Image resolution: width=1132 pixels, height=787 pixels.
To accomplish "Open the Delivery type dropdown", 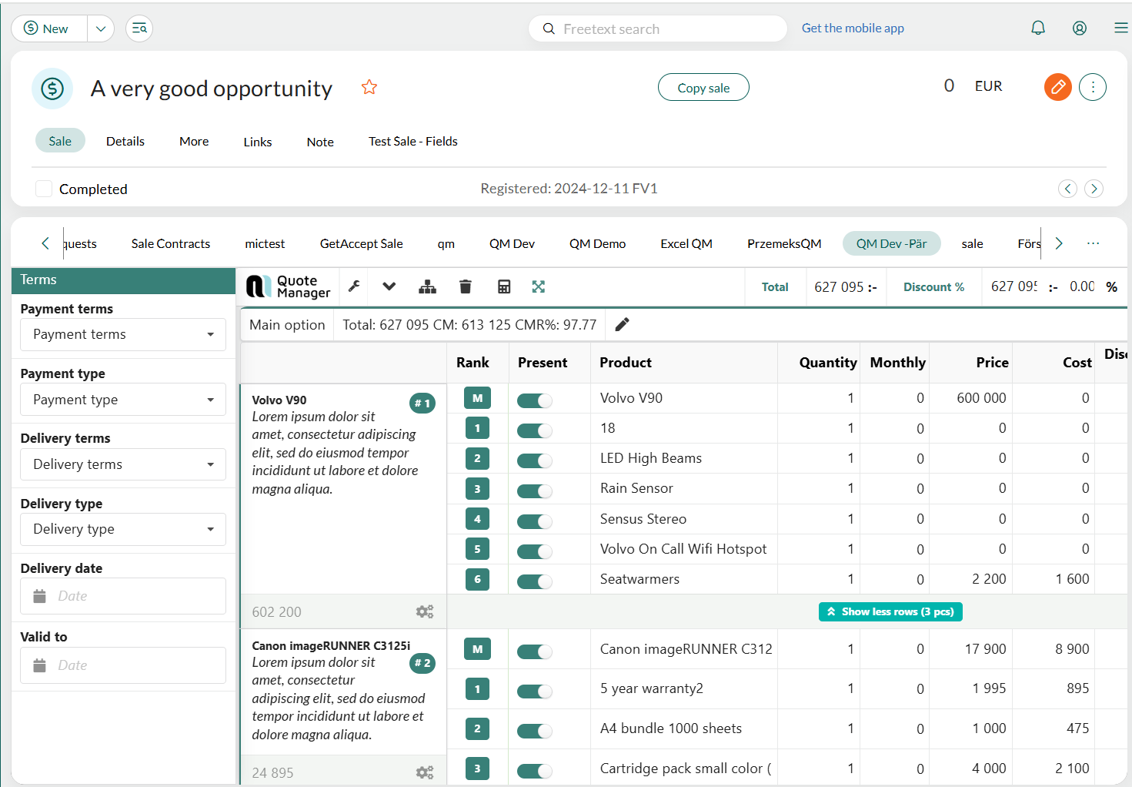I will [123, 529].
